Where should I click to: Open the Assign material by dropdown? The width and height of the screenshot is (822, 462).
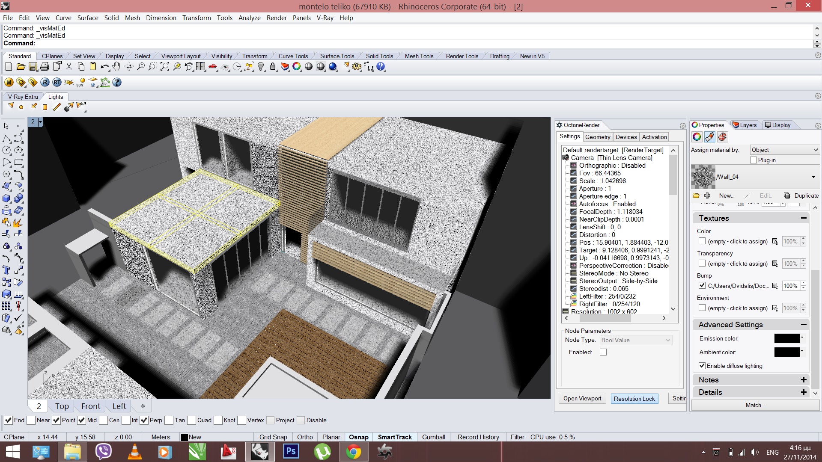click(785, 150)
